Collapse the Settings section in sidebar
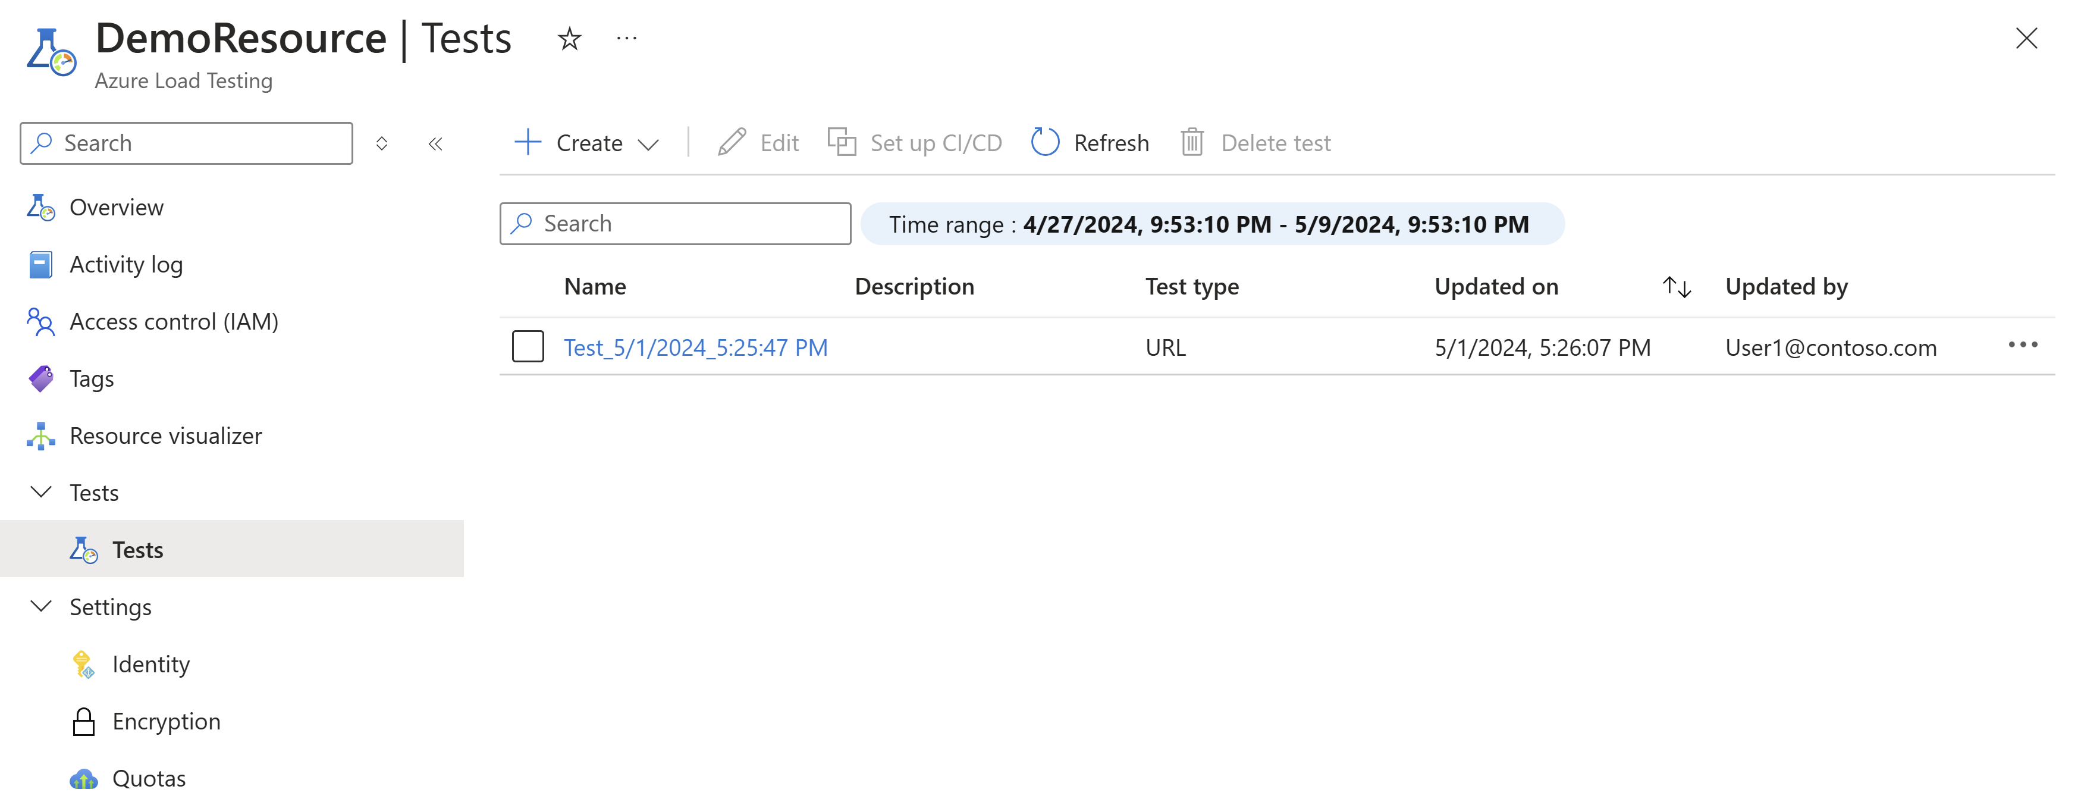Viewport: 2081px width, 805px height. point(42,607)
